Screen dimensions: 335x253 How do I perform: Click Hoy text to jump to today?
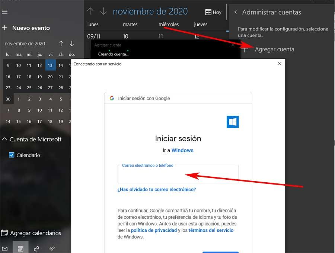click(x=217, y=12)
